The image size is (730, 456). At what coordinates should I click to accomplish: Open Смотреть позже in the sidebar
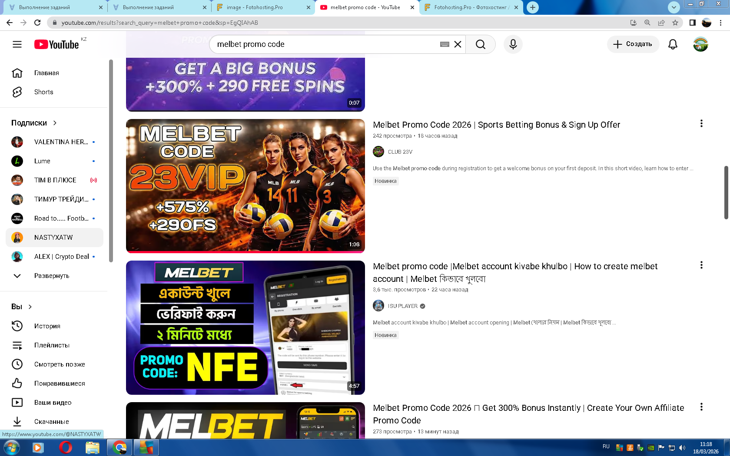(x=54, y=364)
